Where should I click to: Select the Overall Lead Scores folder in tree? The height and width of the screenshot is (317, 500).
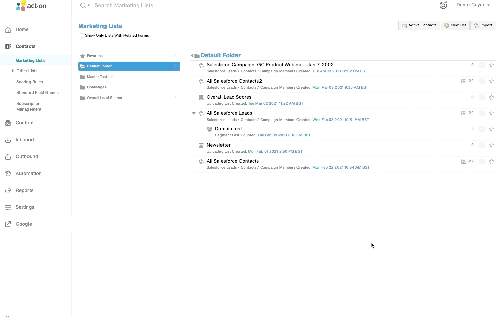point(129,98)
